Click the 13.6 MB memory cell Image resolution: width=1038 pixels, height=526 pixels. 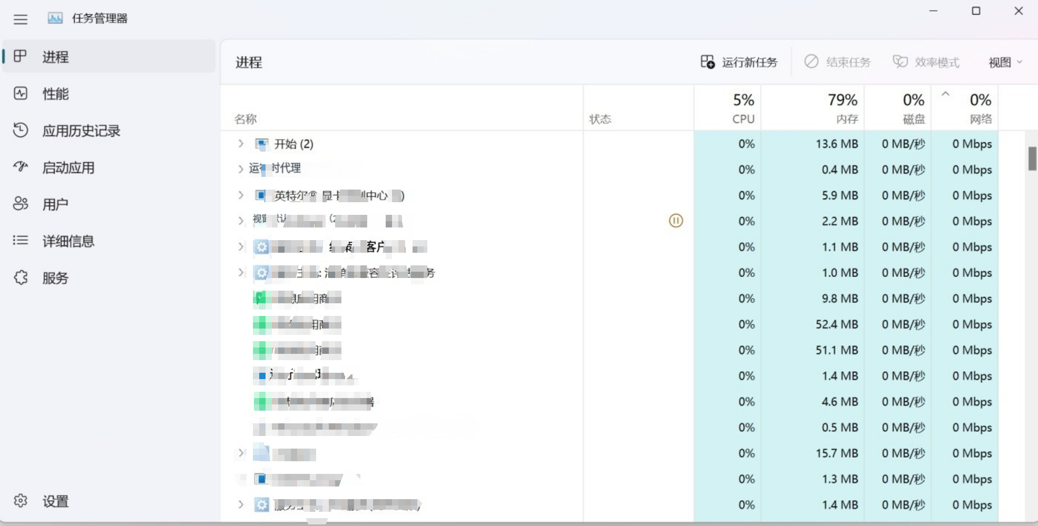point(813,144)
